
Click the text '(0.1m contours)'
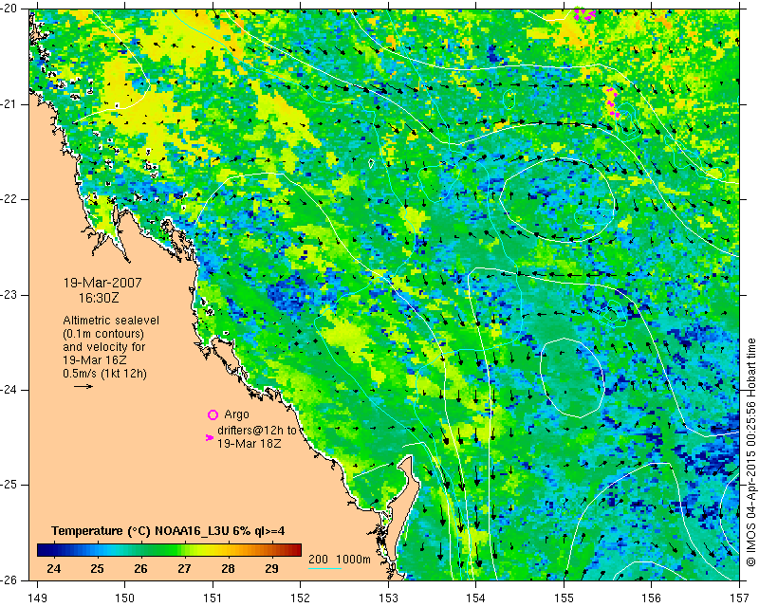(x=103, y=334)
